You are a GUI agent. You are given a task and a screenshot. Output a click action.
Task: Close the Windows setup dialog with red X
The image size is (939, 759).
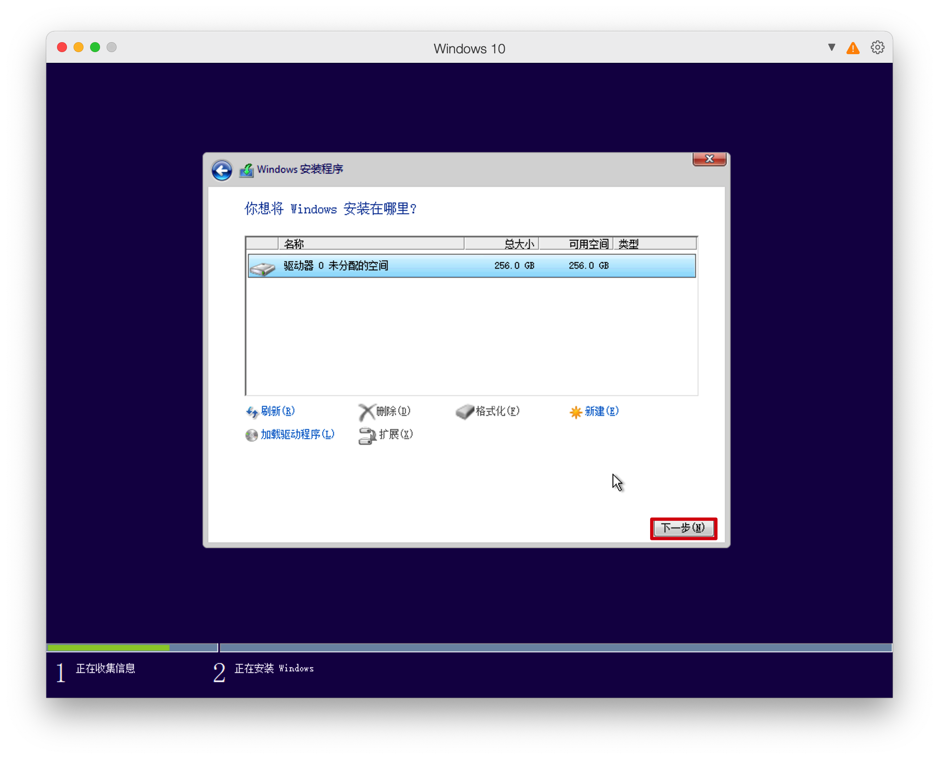(x=709, y=159)
